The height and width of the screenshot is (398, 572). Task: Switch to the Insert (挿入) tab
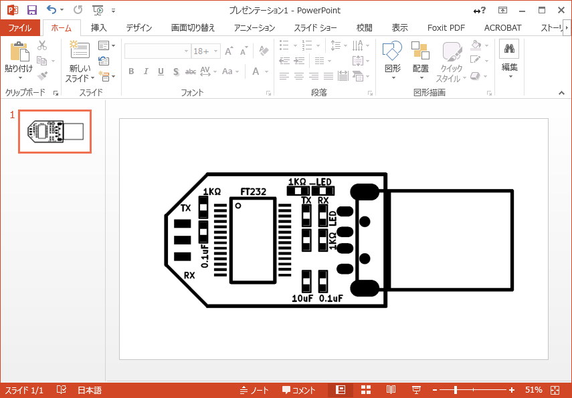98,27
